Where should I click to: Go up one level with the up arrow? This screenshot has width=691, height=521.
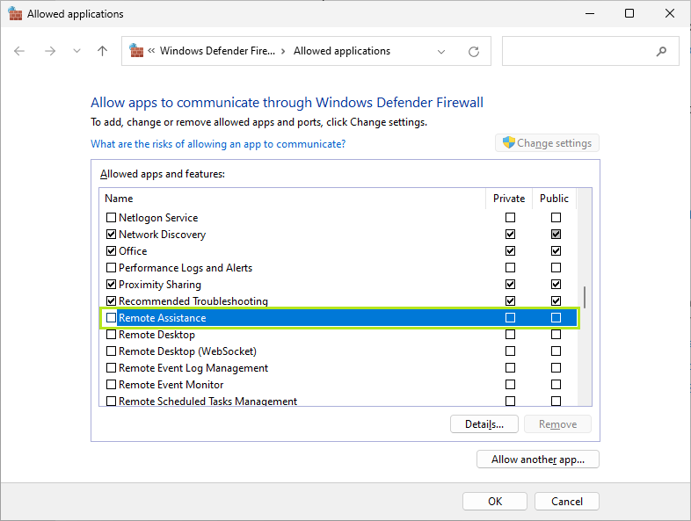click(x=102, y=51)
